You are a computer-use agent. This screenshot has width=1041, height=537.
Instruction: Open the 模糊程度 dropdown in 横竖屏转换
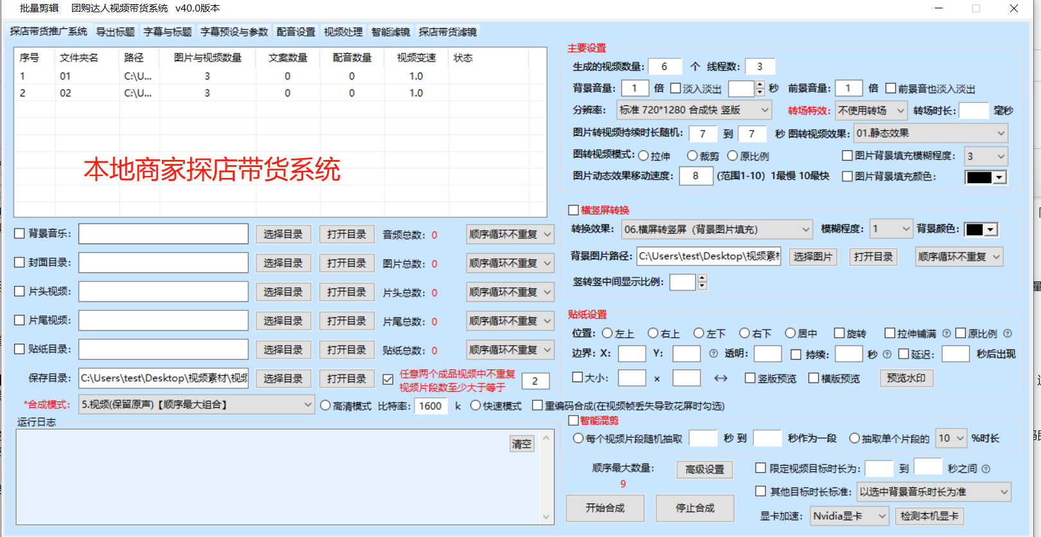[891, 229]
